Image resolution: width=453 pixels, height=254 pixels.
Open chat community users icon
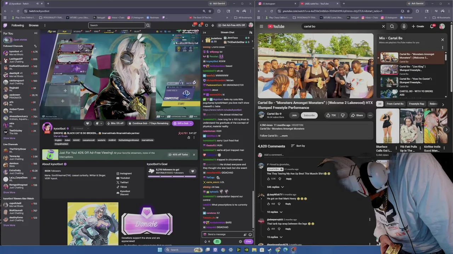point(251,32)
